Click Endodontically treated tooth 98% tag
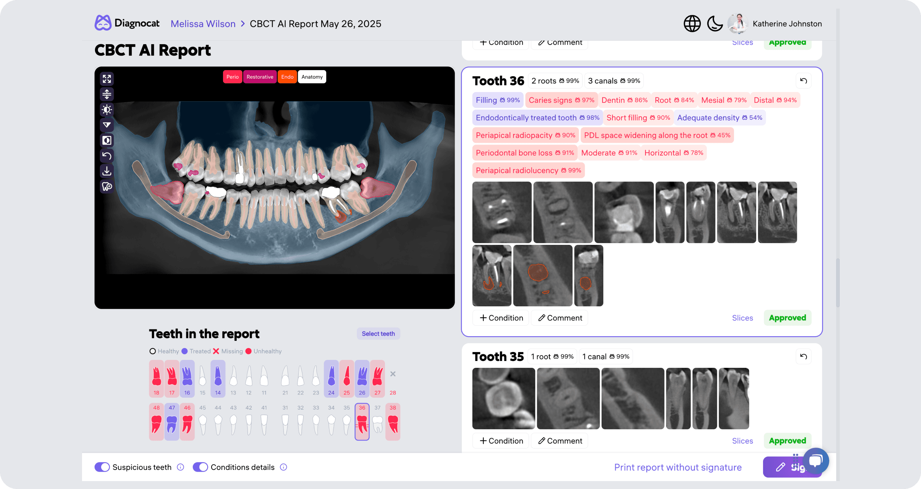 pos(537,118)
